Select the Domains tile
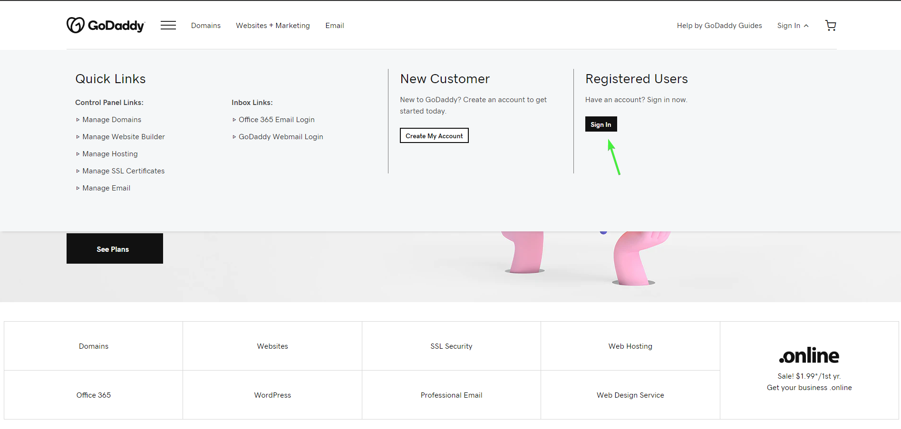 tap(94, 346)
